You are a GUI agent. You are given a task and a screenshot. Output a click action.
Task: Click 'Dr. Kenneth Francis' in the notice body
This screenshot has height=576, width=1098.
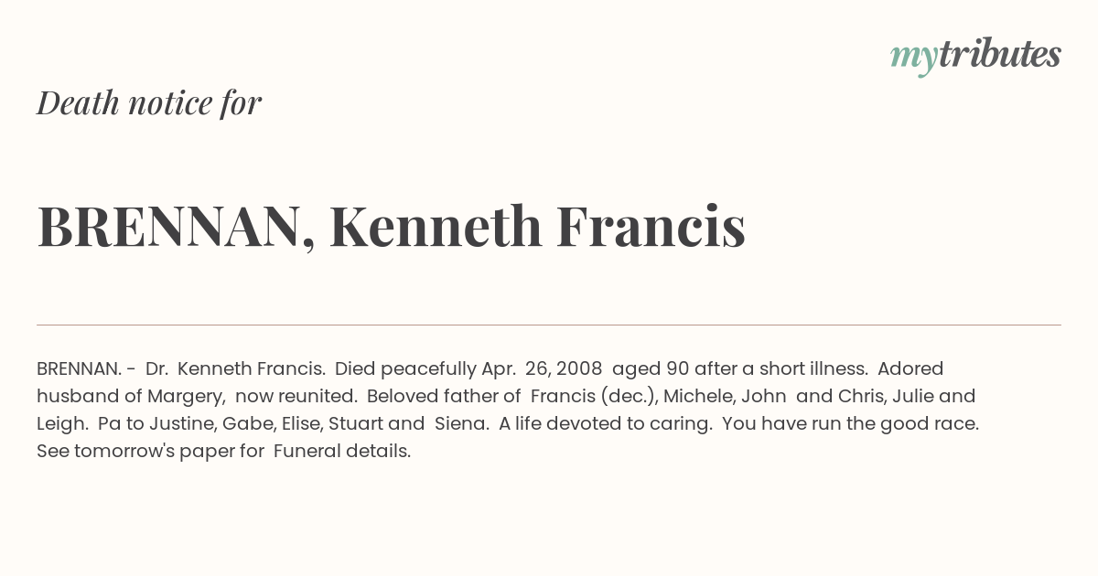click(235, 368)
